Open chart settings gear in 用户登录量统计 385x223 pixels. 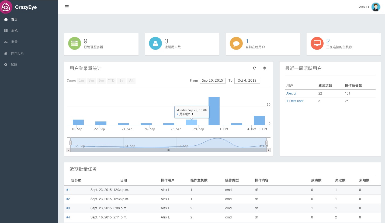point(265,68)
